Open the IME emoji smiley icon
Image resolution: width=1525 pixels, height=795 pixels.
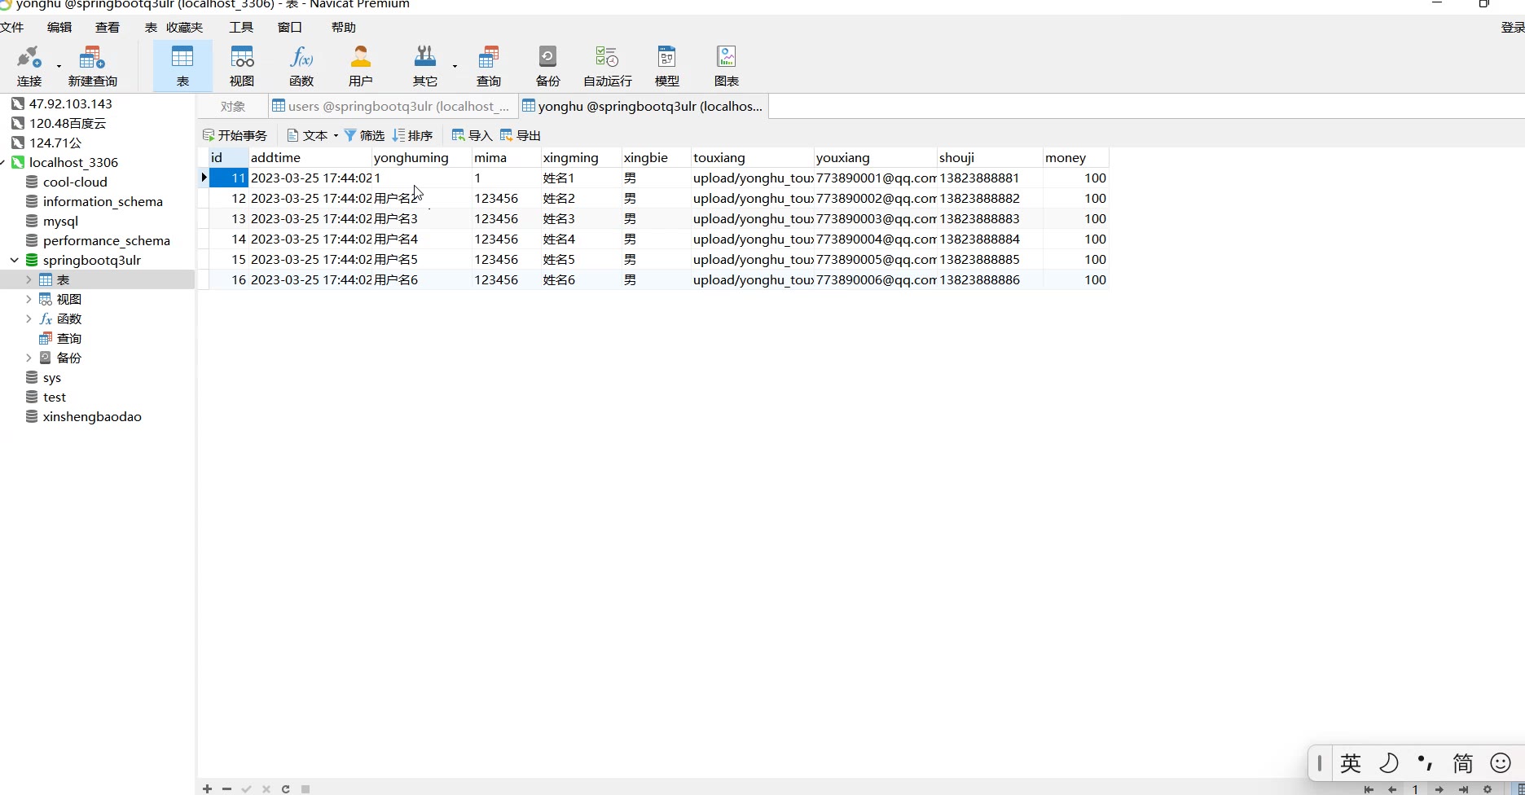point(1501,763)
